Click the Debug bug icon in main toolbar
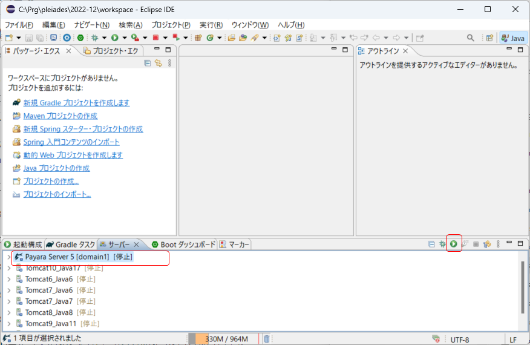 click(94, 38)
